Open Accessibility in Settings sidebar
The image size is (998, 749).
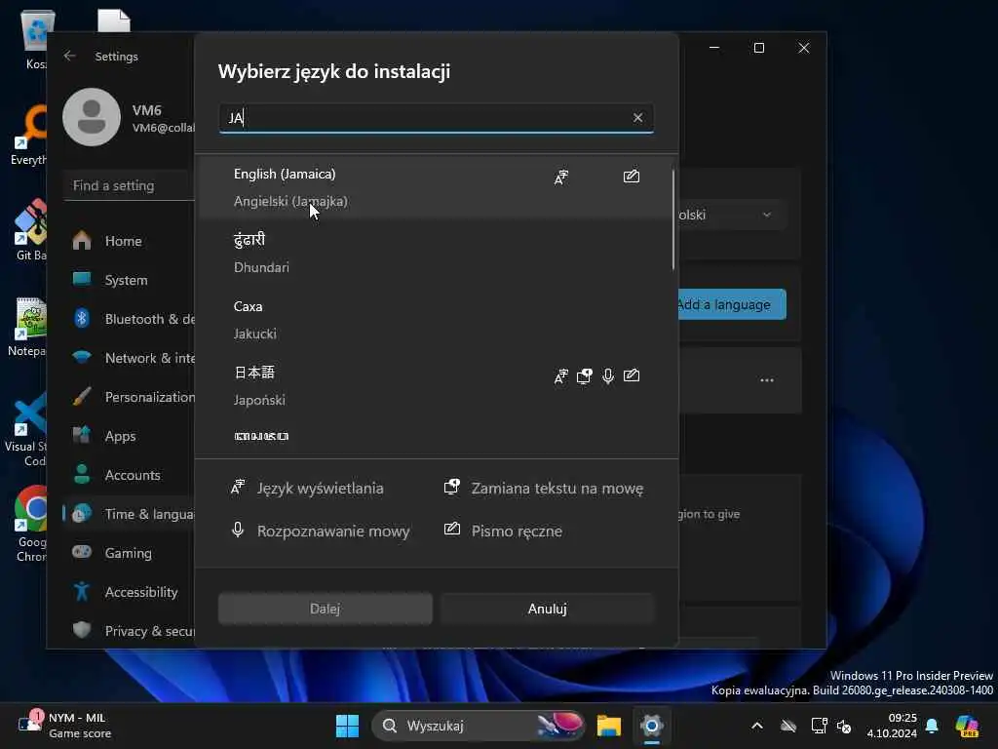point(131,592)
